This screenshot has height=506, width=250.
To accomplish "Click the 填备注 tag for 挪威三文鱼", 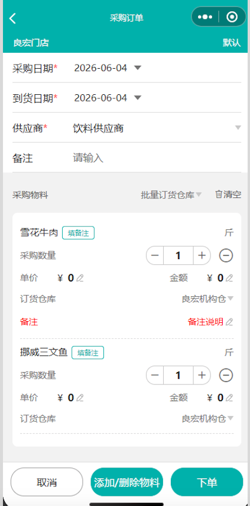I will (x=87, y=353).
